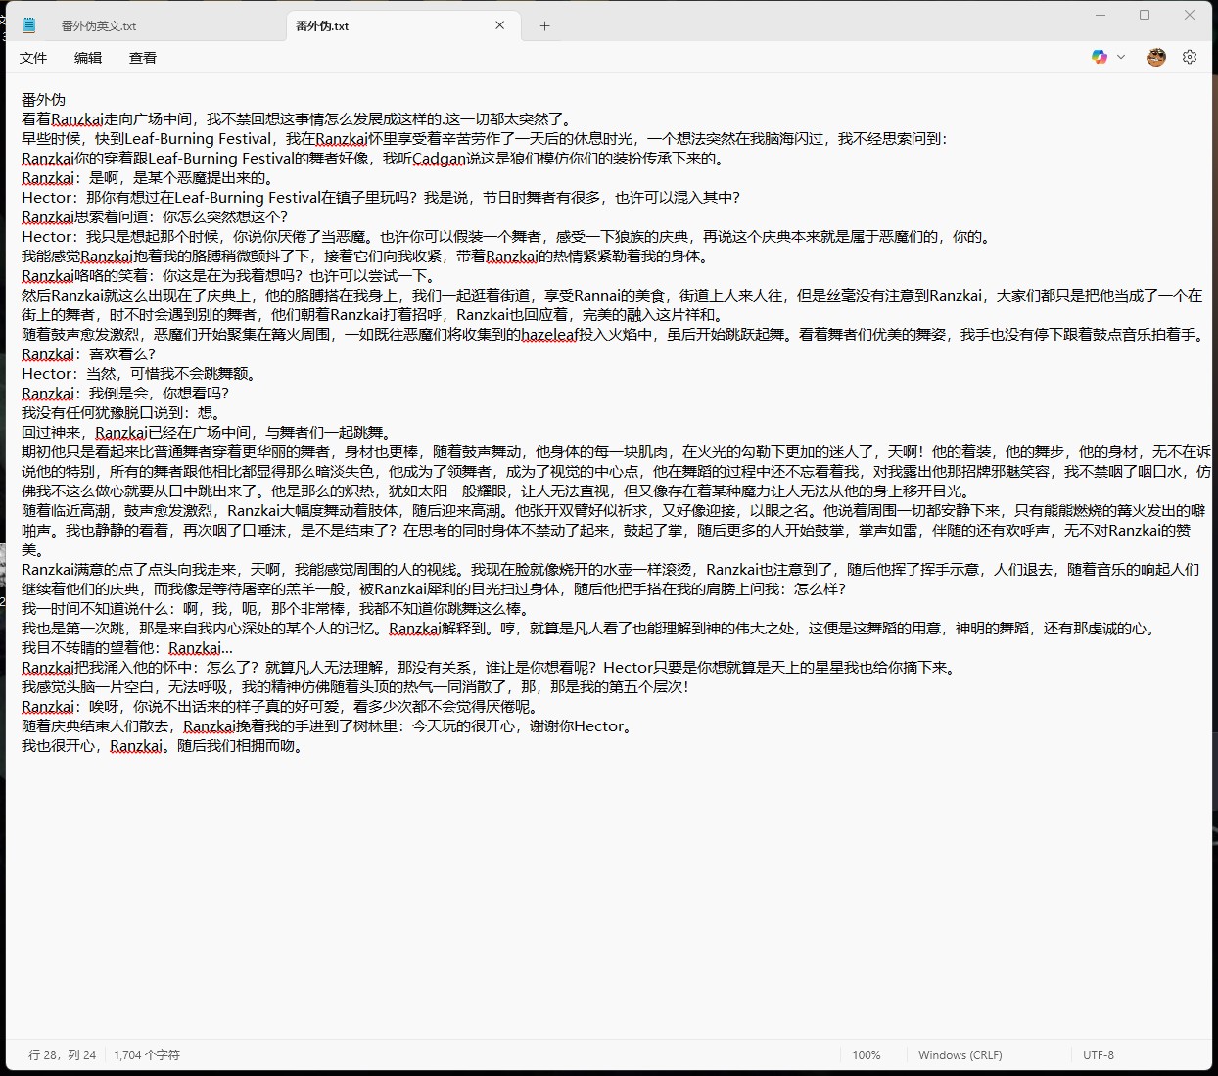Minimize the Notepad window
The image size is (1218, 1076).
click(1101, 15)
